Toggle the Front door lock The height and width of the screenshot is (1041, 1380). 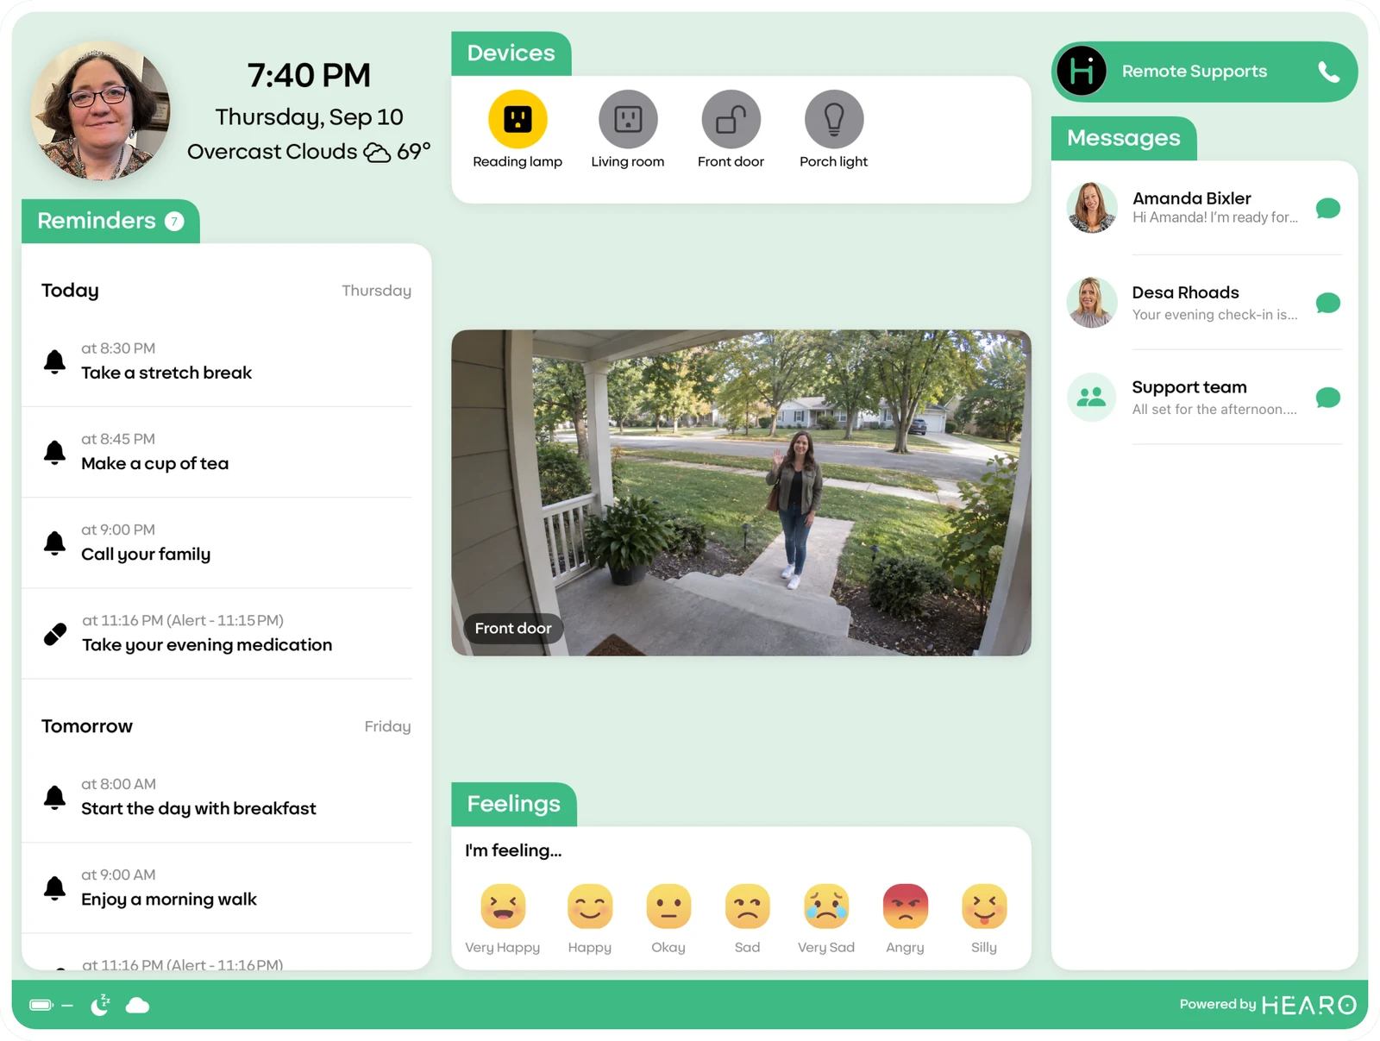[731, 119]
